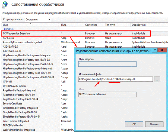Click the *.cer path cell
The image size is (168, 132).
tap(64, 103)
